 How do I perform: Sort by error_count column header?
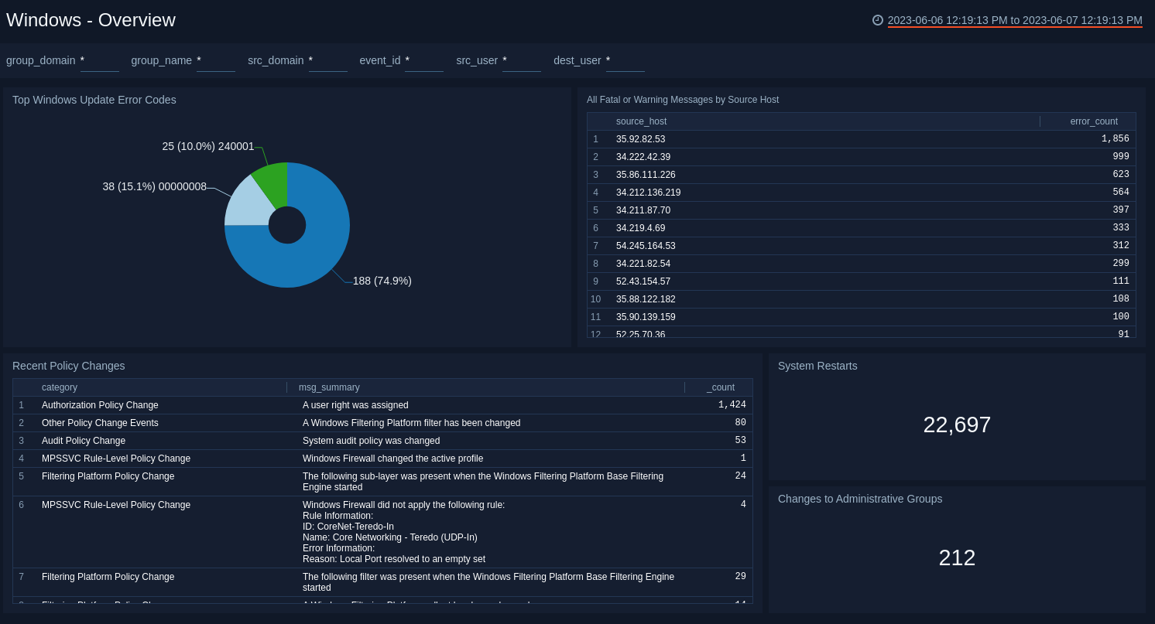(x=1094, y=121)
